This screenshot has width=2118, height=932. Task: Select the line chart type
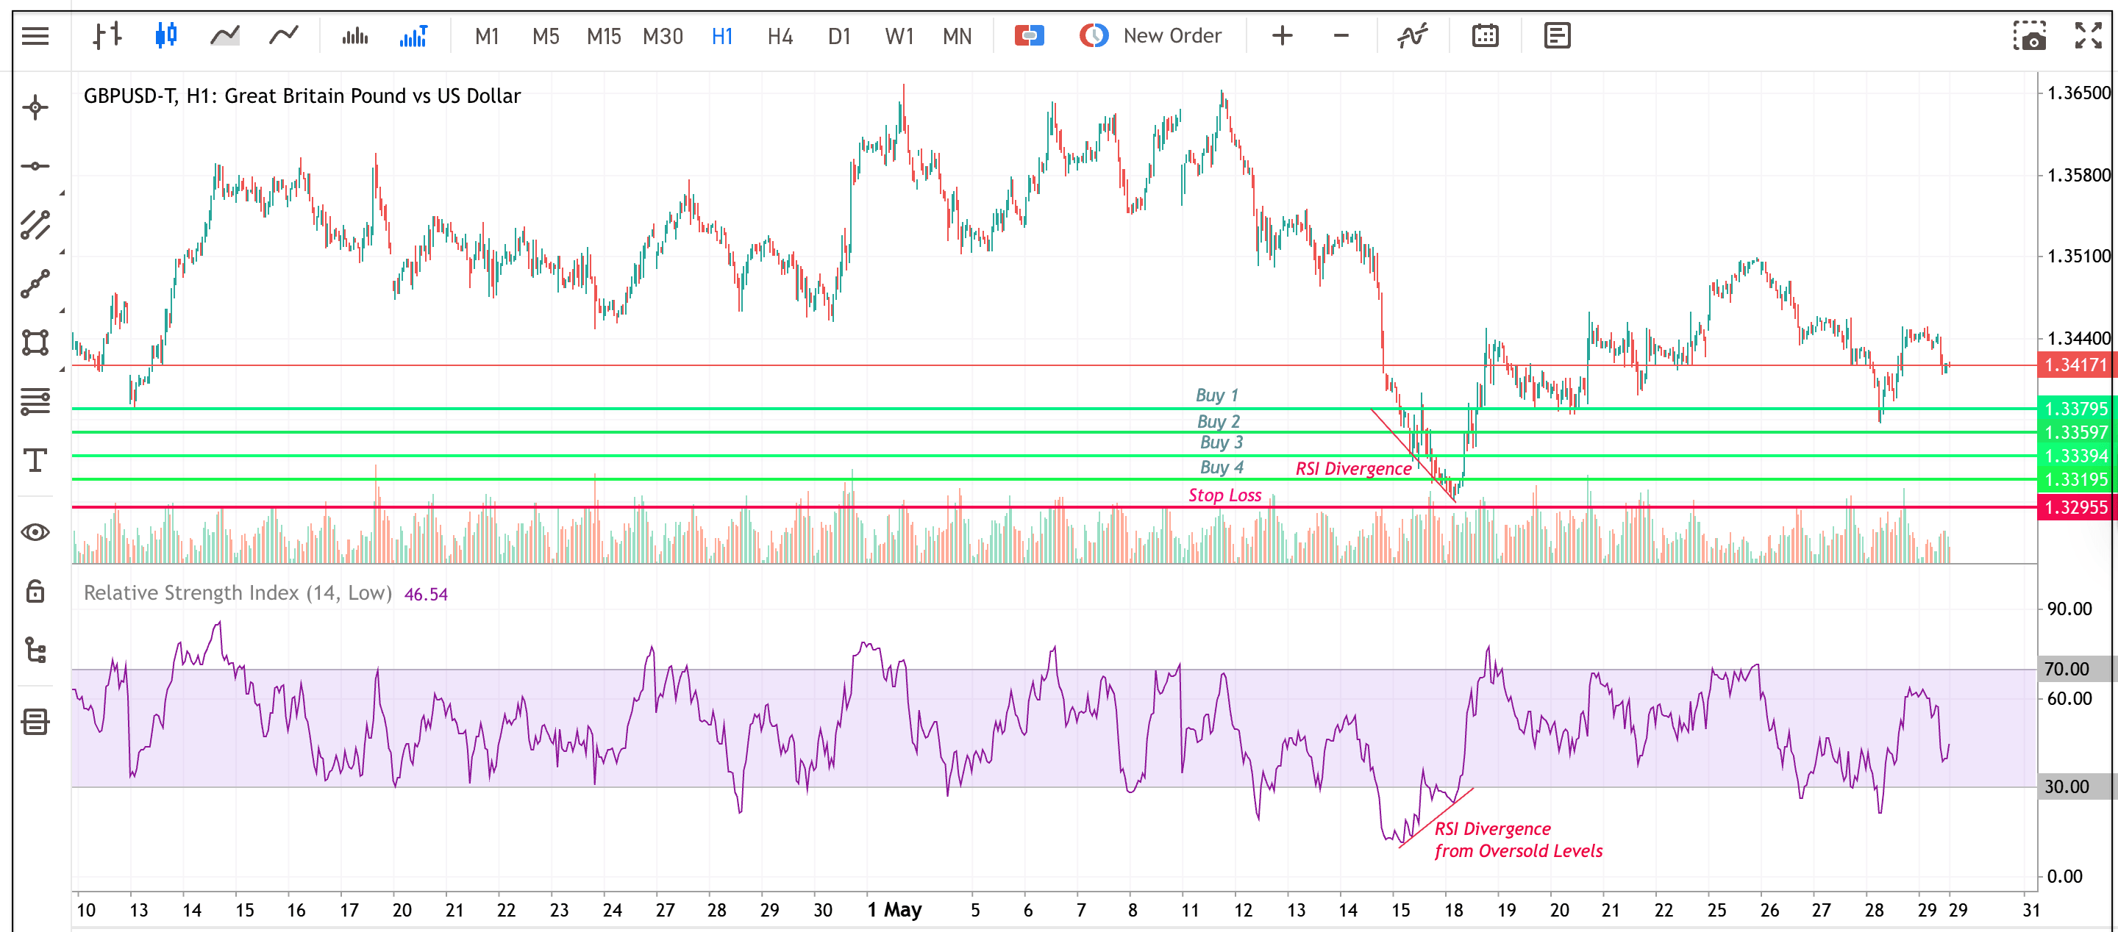click(284, 36)
